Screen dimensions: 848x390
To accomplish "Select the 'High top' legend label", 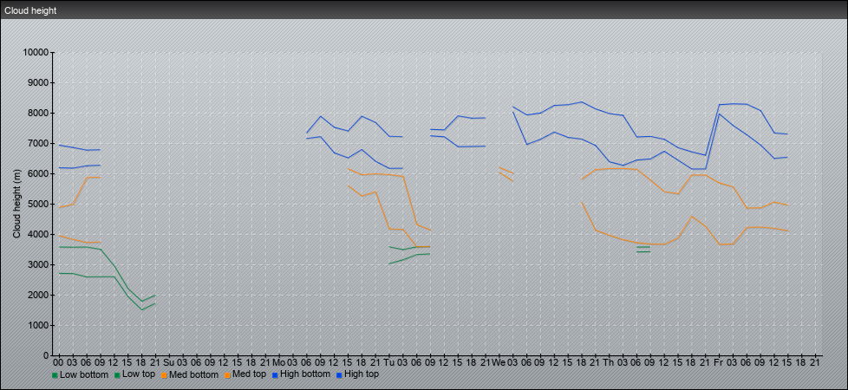I will click(x=362, y=374).
